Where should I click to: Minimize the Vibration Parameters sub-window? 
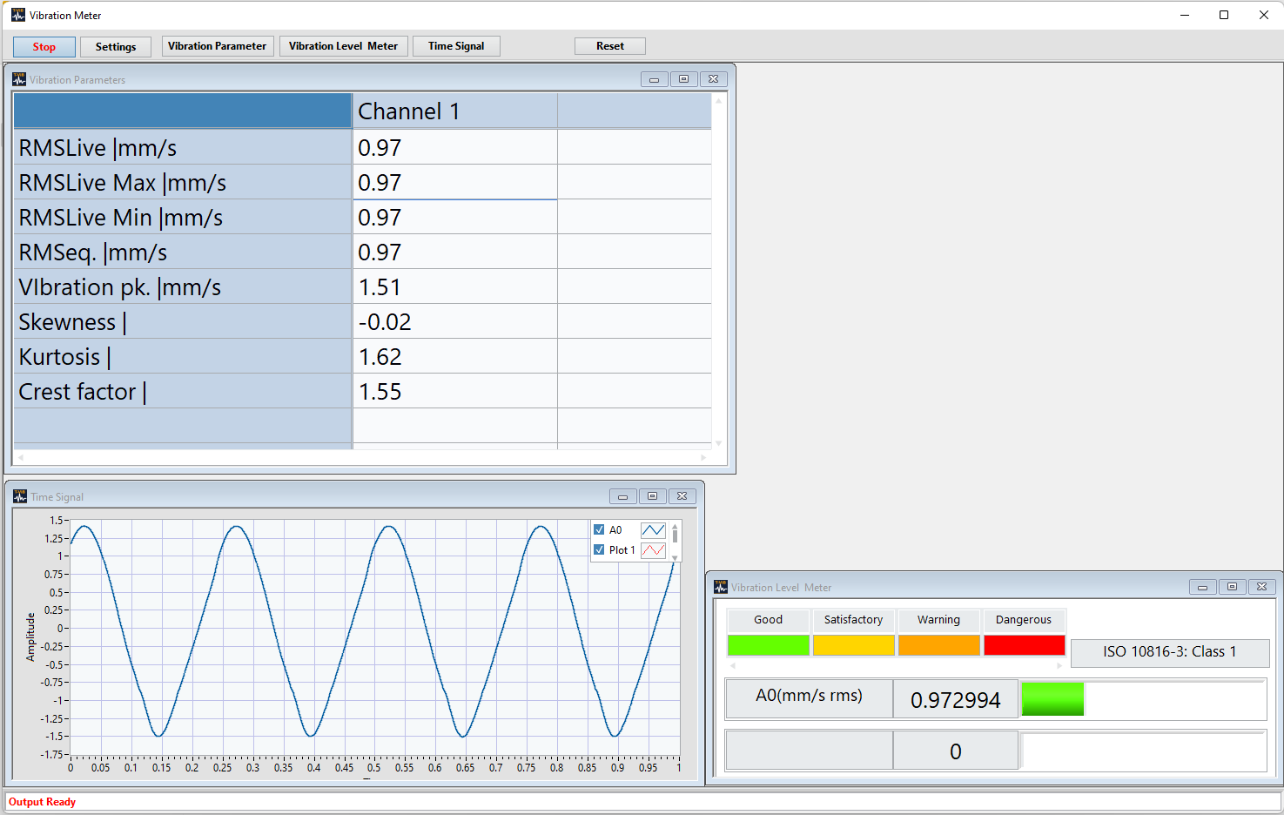[x=655, y=79]
